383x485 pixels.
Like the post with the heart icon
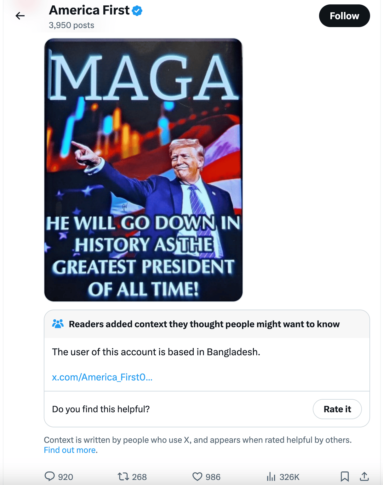(x=197, y=476)
